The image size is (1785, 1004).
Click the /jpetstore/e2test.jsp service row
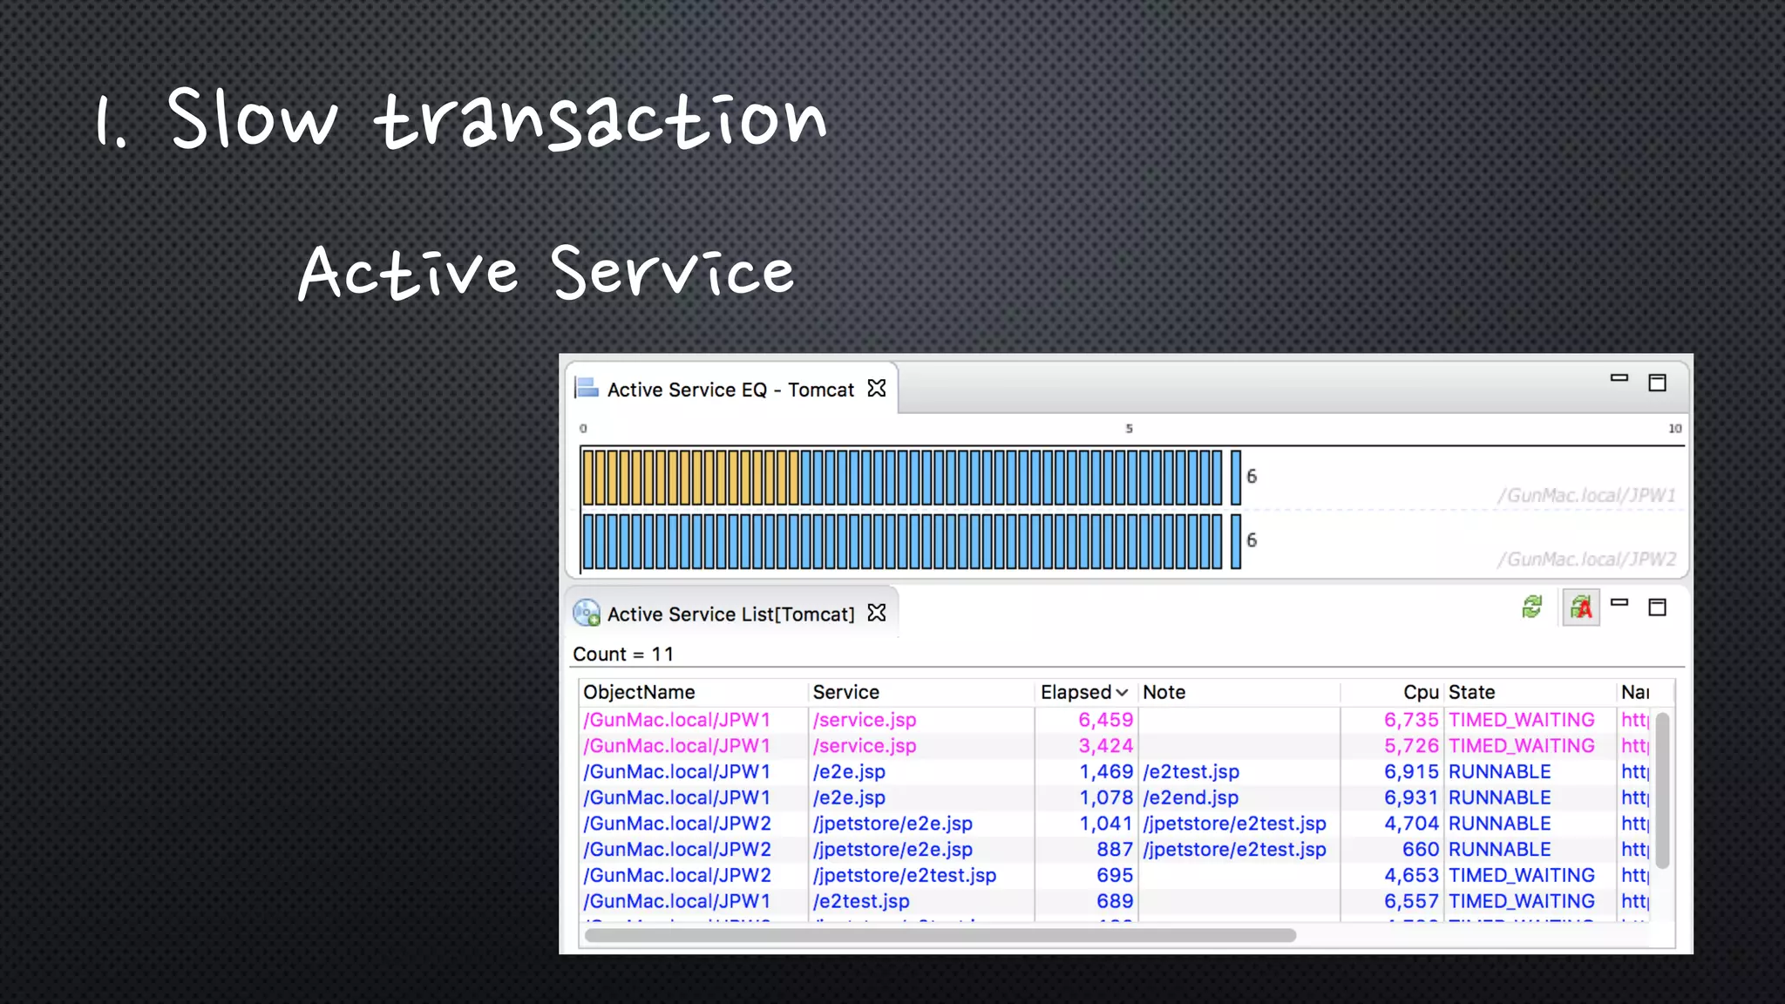point(904,875)
